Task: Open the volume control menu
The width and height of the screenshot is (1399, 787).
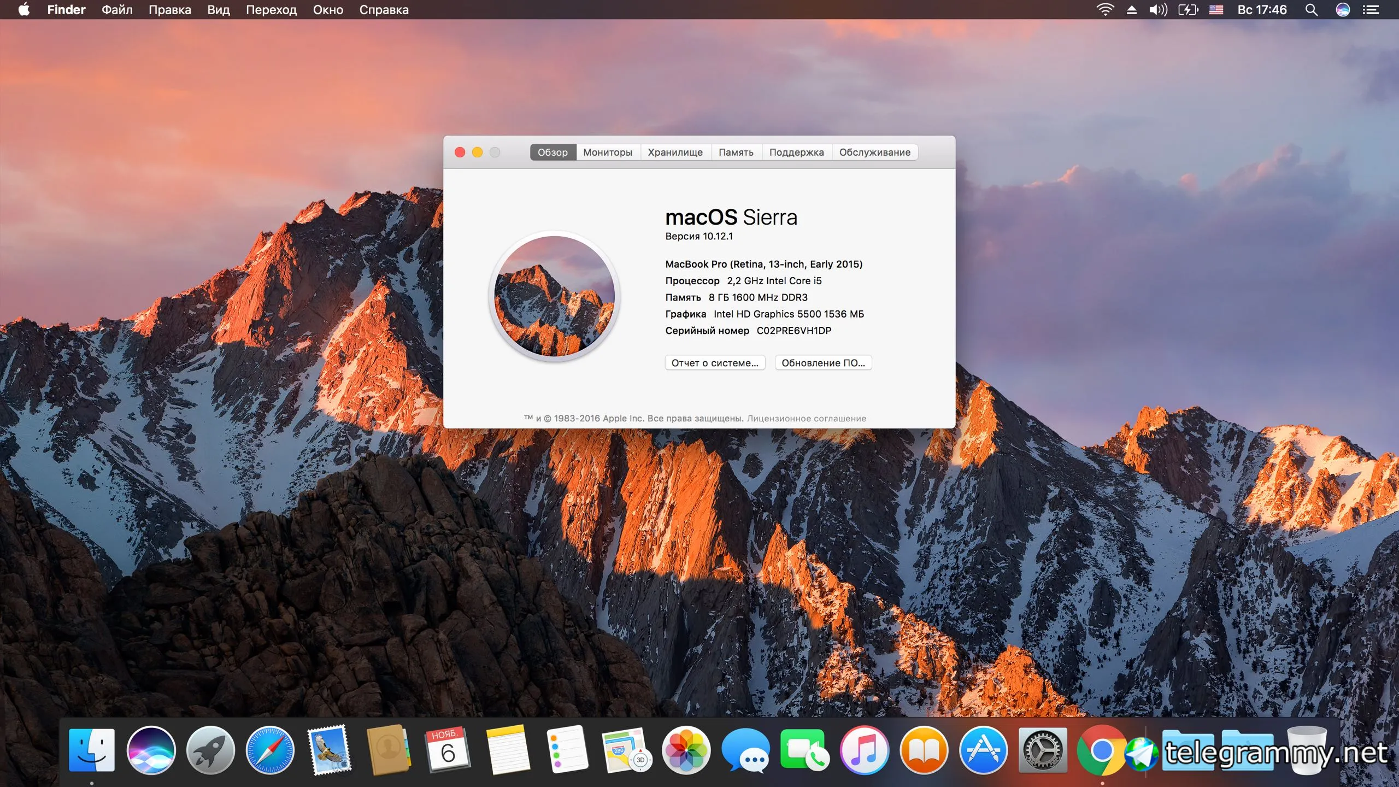Action: pos(1157,10)
